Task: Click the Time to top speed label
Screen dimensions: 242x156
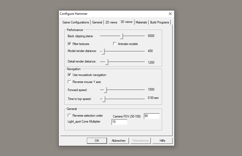Action: [80, 99]
